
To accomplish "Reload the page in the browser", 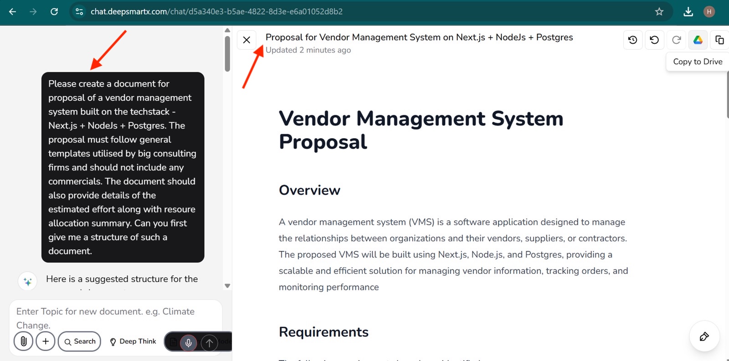I will coord(54,12).
